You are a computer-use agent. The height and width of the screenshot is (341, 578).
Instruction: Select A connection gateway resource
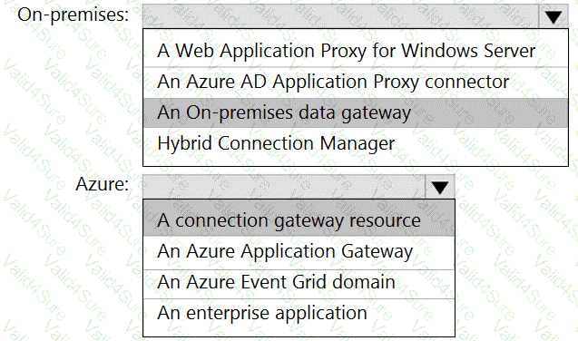pos(299,221)
